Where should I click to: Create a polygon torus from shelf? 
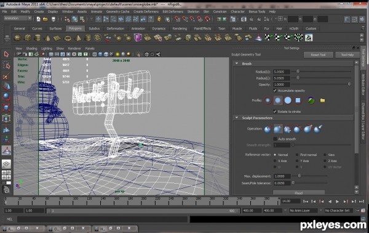(68, 38)
